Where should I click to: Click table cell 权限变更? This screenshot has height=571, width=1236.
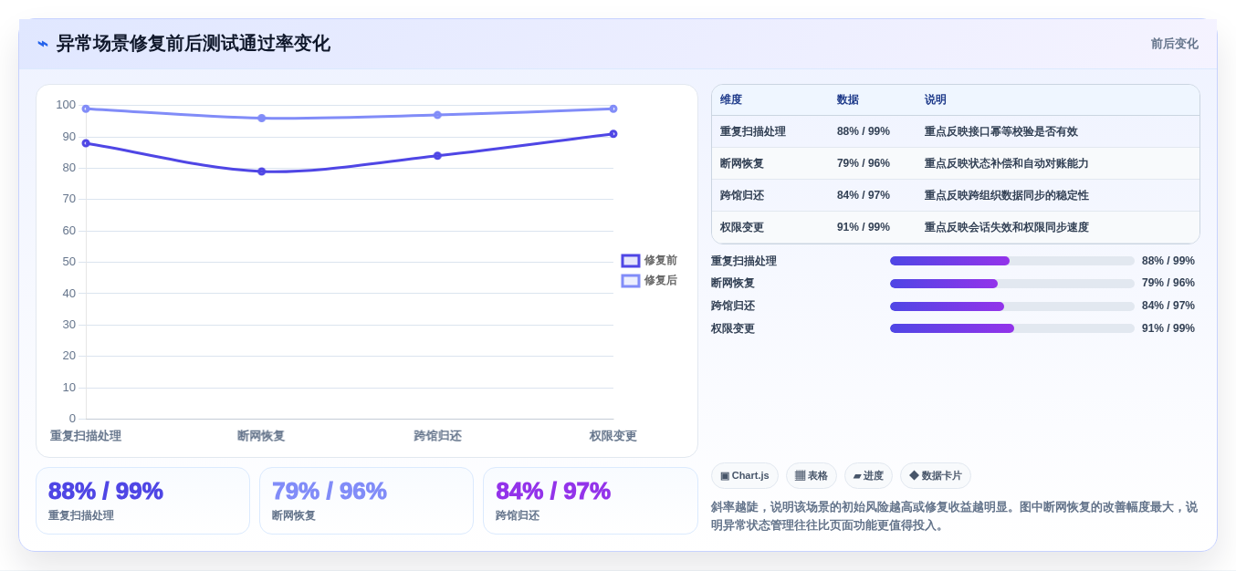742,227
